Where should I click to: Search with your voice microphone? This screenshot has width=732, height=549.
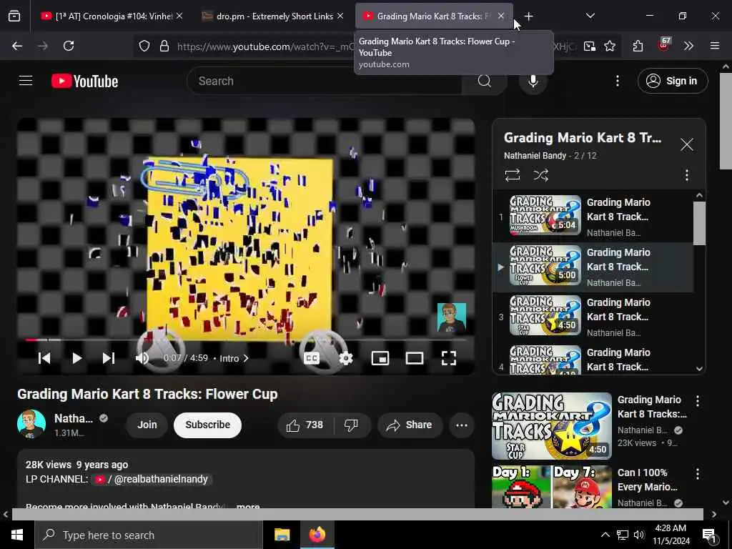pyautogui.click(x=533, y=81)
